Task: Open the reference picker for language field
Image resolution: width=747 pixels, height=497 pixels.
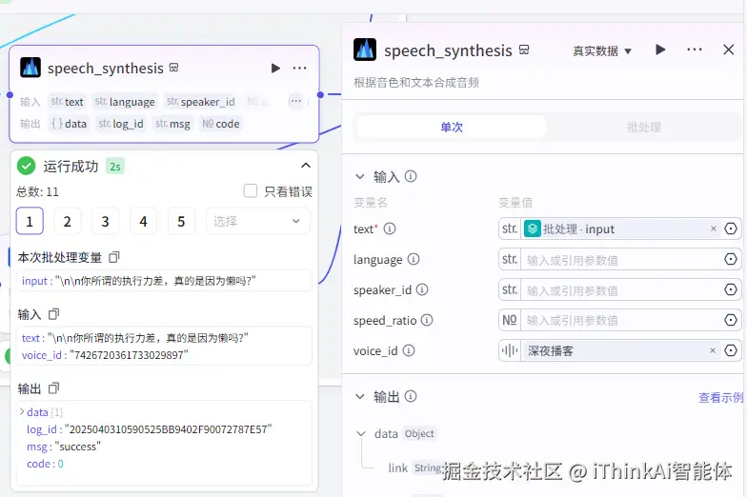Action: [x=730, y=259]
